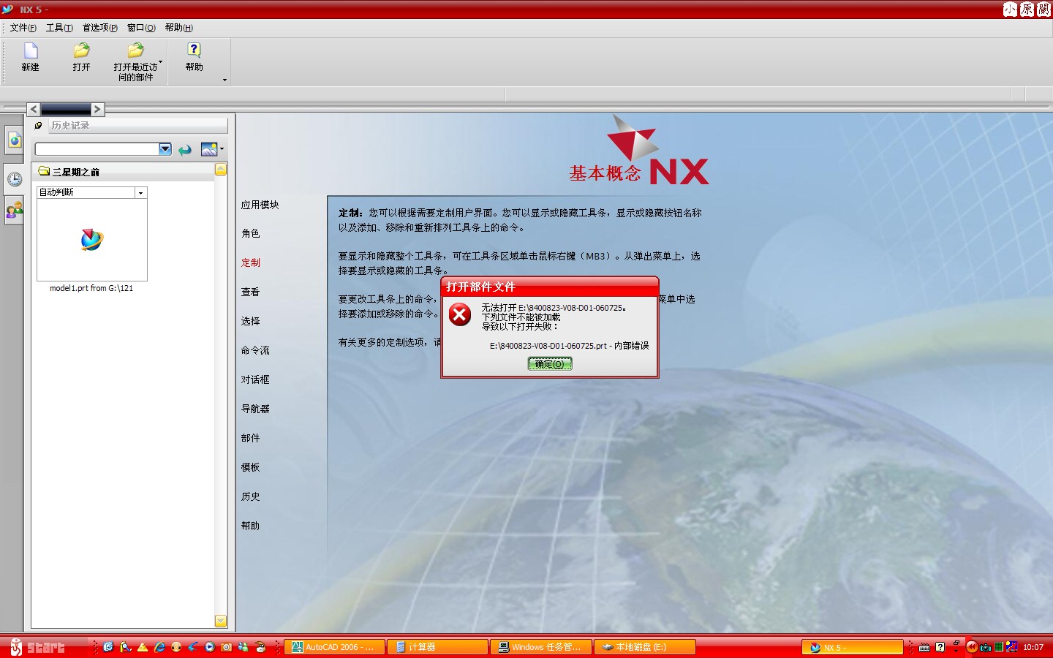
Task: Open the 文件(F) menu
Action: point(23,28)
